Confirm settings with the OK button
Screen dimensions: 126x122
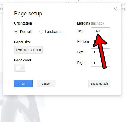coord(23,84)
